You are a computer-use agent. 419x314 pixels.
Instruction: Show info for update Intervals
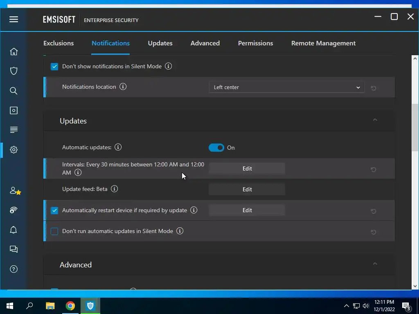(78, 173)
